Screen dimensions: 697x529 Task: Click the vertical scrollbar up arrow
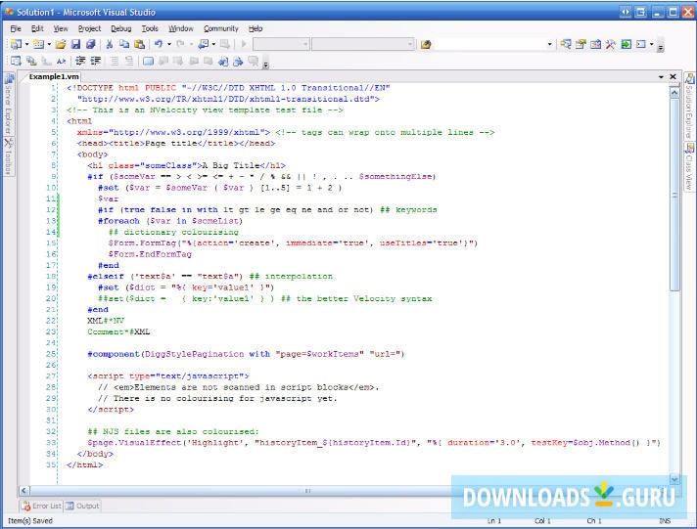pos(674,93)
